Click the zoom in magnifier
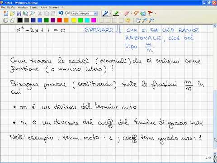The width and height of the screenshot is (217, 163). (x=145, y=20)
